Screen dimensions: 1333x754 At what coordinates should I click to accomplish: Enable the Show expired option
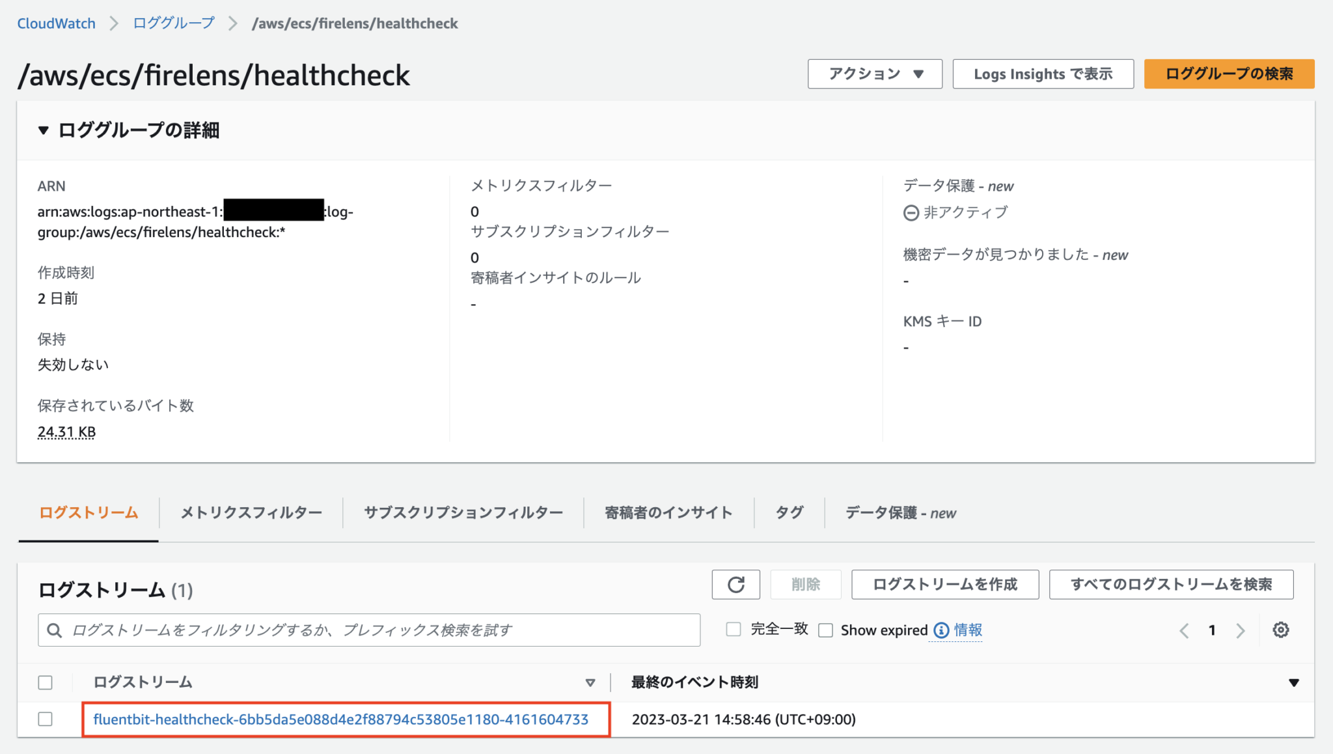[825, 630]
